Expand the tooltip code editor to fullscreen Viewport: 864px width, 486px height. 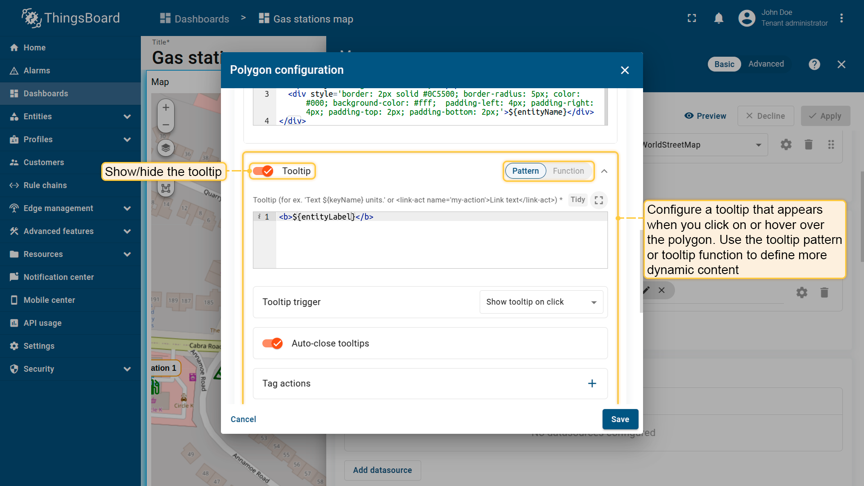point(598,200)
